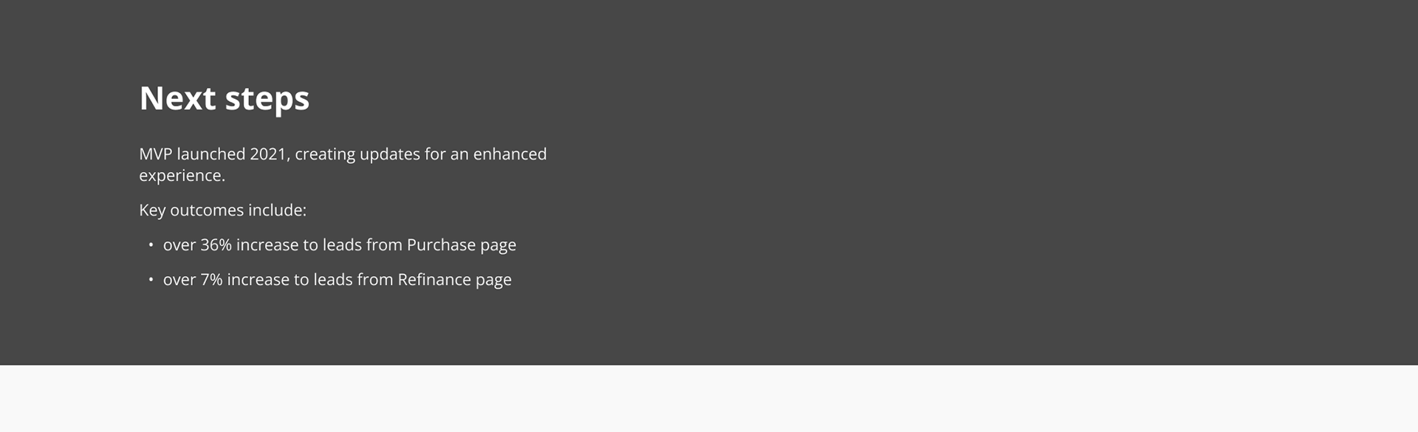Click the word "Refinance" in the second bullet

pos(434,280)
